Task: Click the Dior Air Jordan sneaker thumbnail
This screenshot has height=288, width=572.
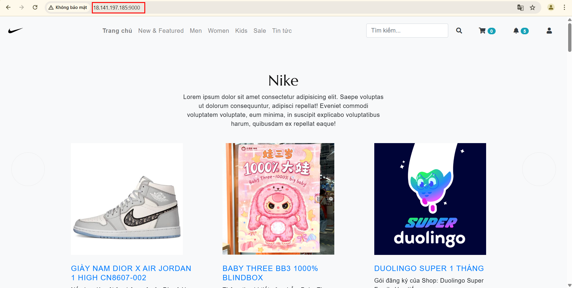Action: pyautogui.click(x=127, y=199)
